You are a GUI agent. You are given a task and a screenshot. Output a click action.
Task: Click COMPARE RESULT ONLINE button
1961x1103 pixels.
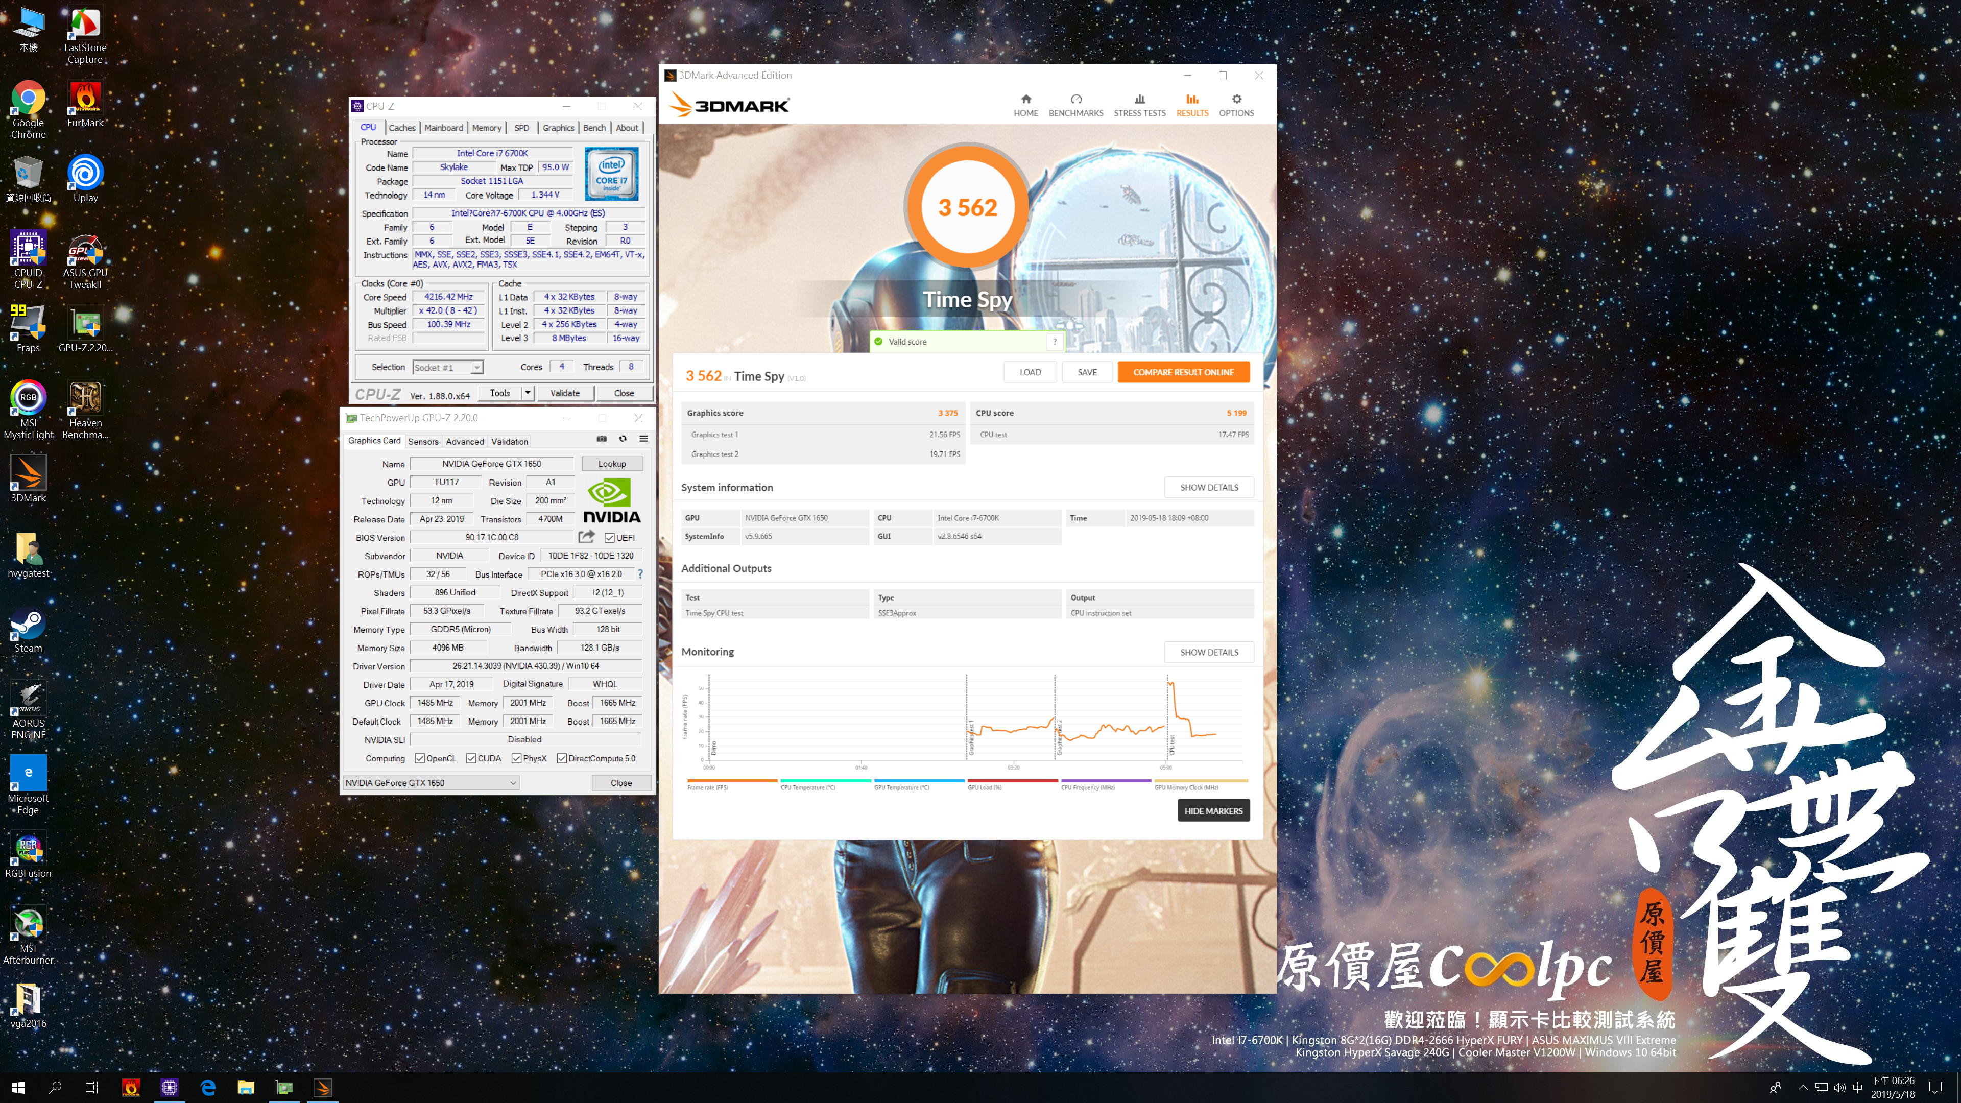tap(1183, 372)
